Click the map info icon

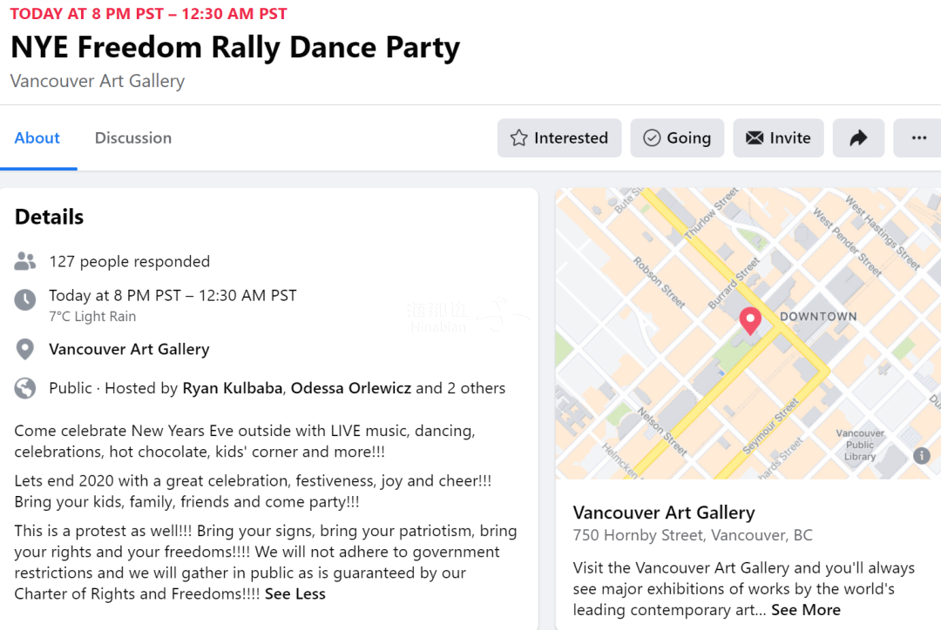tap(921, 455)
